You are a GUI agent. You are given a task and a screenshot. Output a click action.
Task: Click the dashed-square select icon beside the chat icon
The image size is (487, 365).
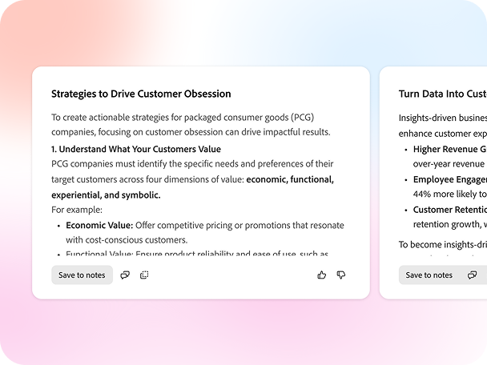coord(144,275)
